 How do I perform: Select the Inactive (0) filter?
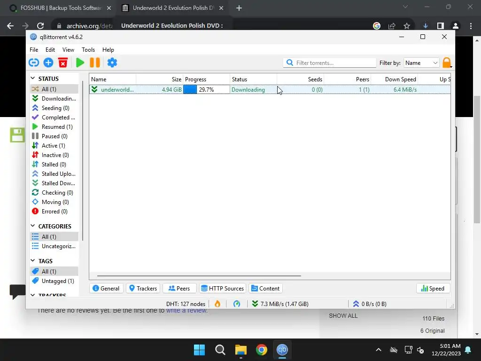(54, 155)
